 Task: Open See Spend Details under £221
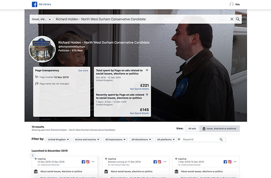(x=139, y=89)
